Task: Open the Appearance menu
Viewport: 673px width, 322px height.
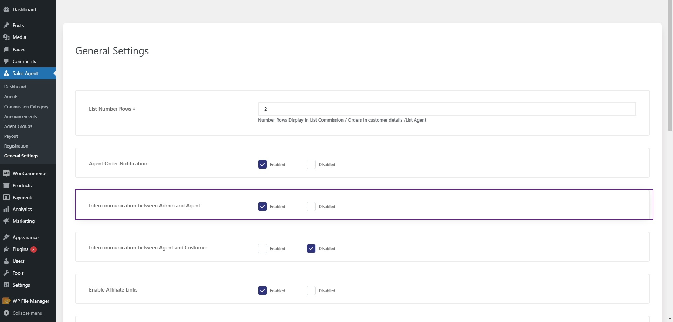Action: click(x=28, y=237)
